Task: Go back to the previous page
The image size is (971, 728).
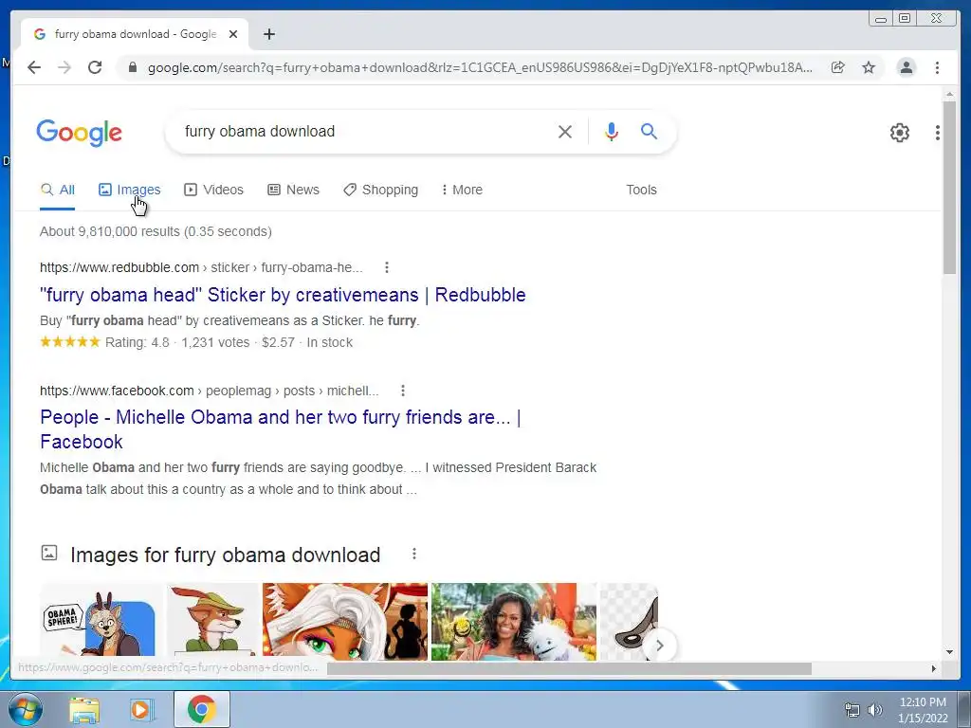Action: pos(34,67)
